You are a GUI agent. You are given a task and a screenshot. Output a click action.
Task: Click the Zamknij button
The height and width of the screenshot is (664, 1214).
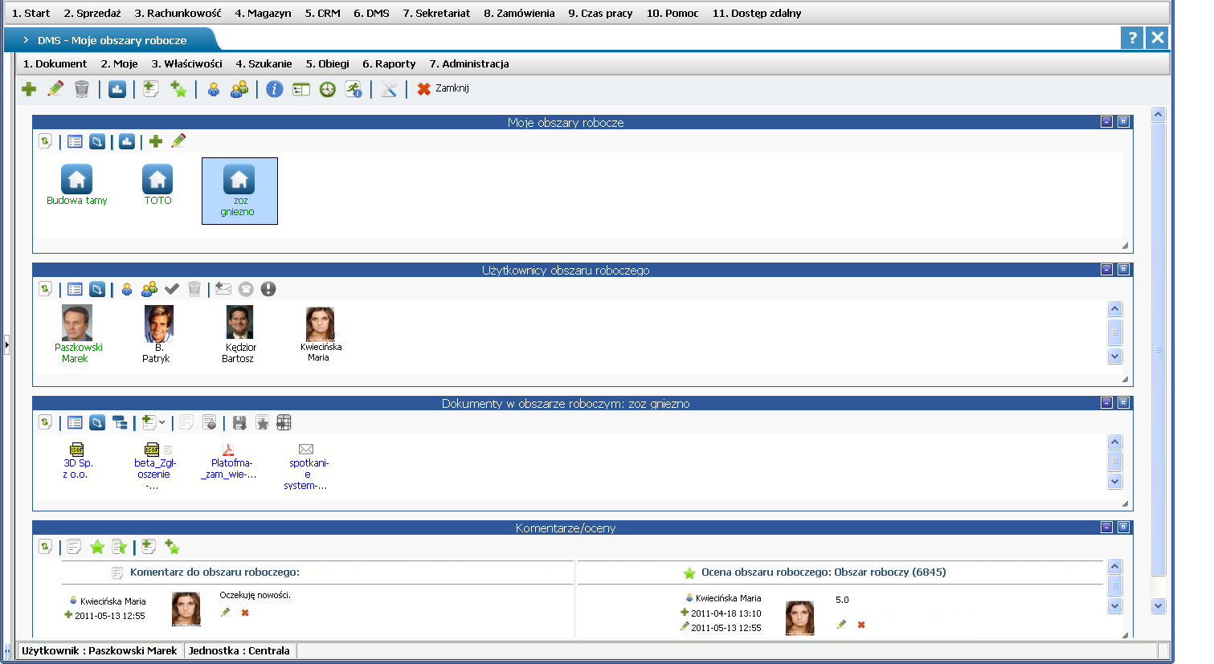[x=443, y=88]
